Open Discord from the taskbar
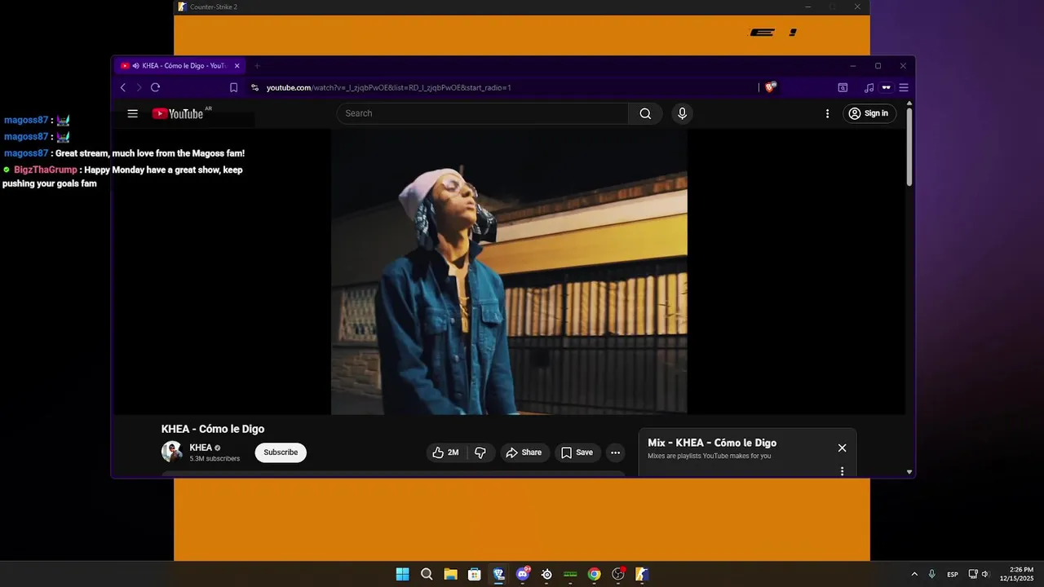 pyautogui.click(x=523, y=574)
